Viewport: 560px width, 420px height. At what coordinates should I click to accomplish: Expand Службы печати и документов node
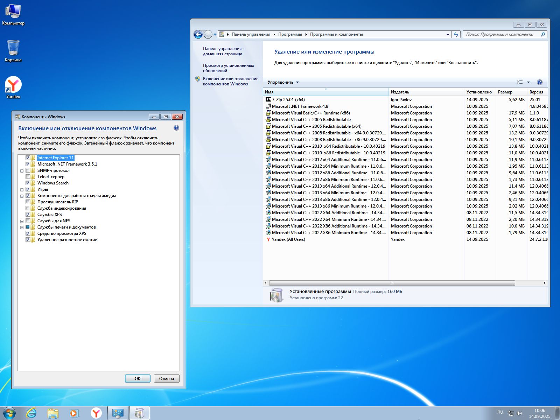(x=22, y=227)
